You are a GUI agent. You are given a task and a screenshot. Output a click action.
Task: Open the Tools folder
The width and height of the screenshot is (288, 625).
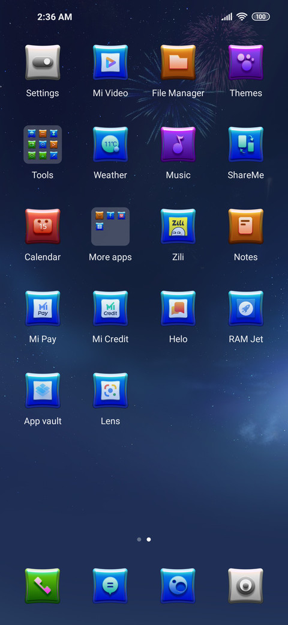point(43,144)
